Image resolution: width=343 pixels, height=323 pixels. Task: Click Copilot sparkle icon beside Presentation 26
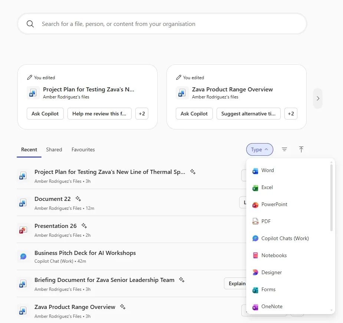point(84,226)
